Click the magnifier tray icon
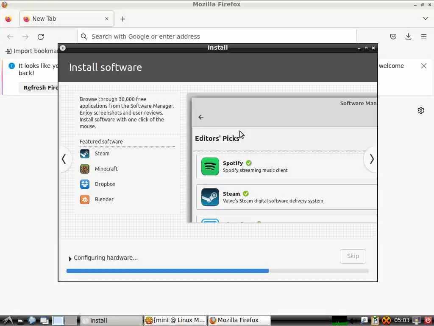The width and height of the screenshot is (434, 326). 364,320
